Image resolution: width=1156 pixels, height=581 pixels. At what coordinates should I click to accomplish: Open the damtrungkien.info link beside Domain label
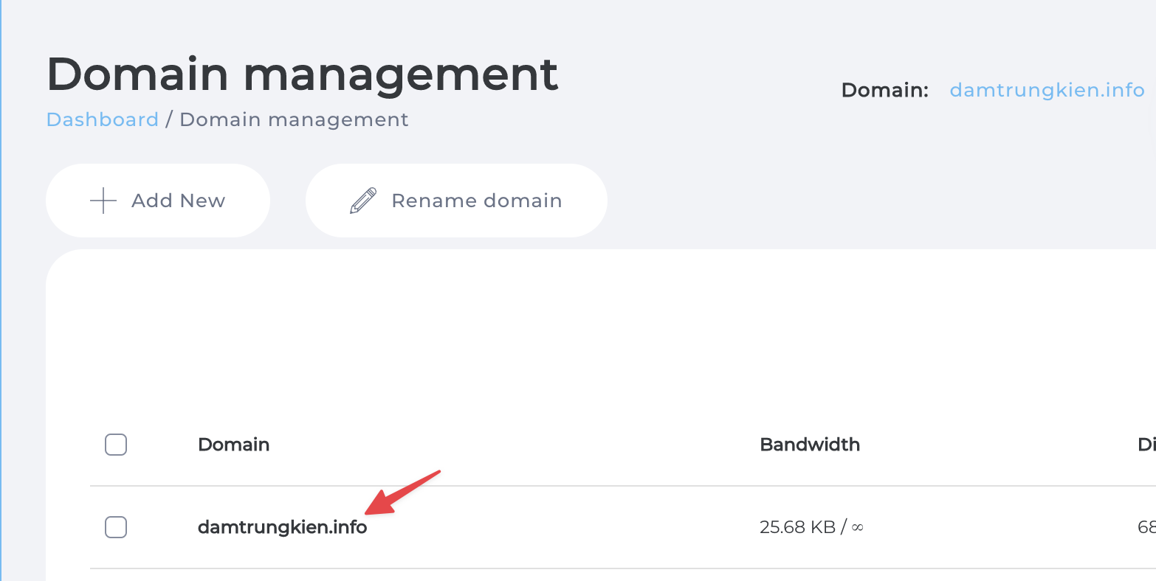(x=1047, y=91)
